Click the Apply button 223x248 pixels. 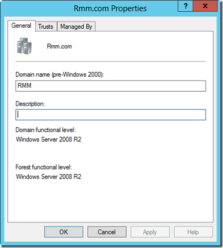click(x=150, y=232)
